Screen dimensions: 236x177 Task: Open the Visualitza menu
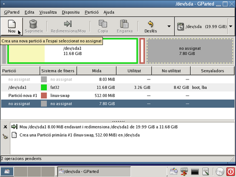pos(48,12)
